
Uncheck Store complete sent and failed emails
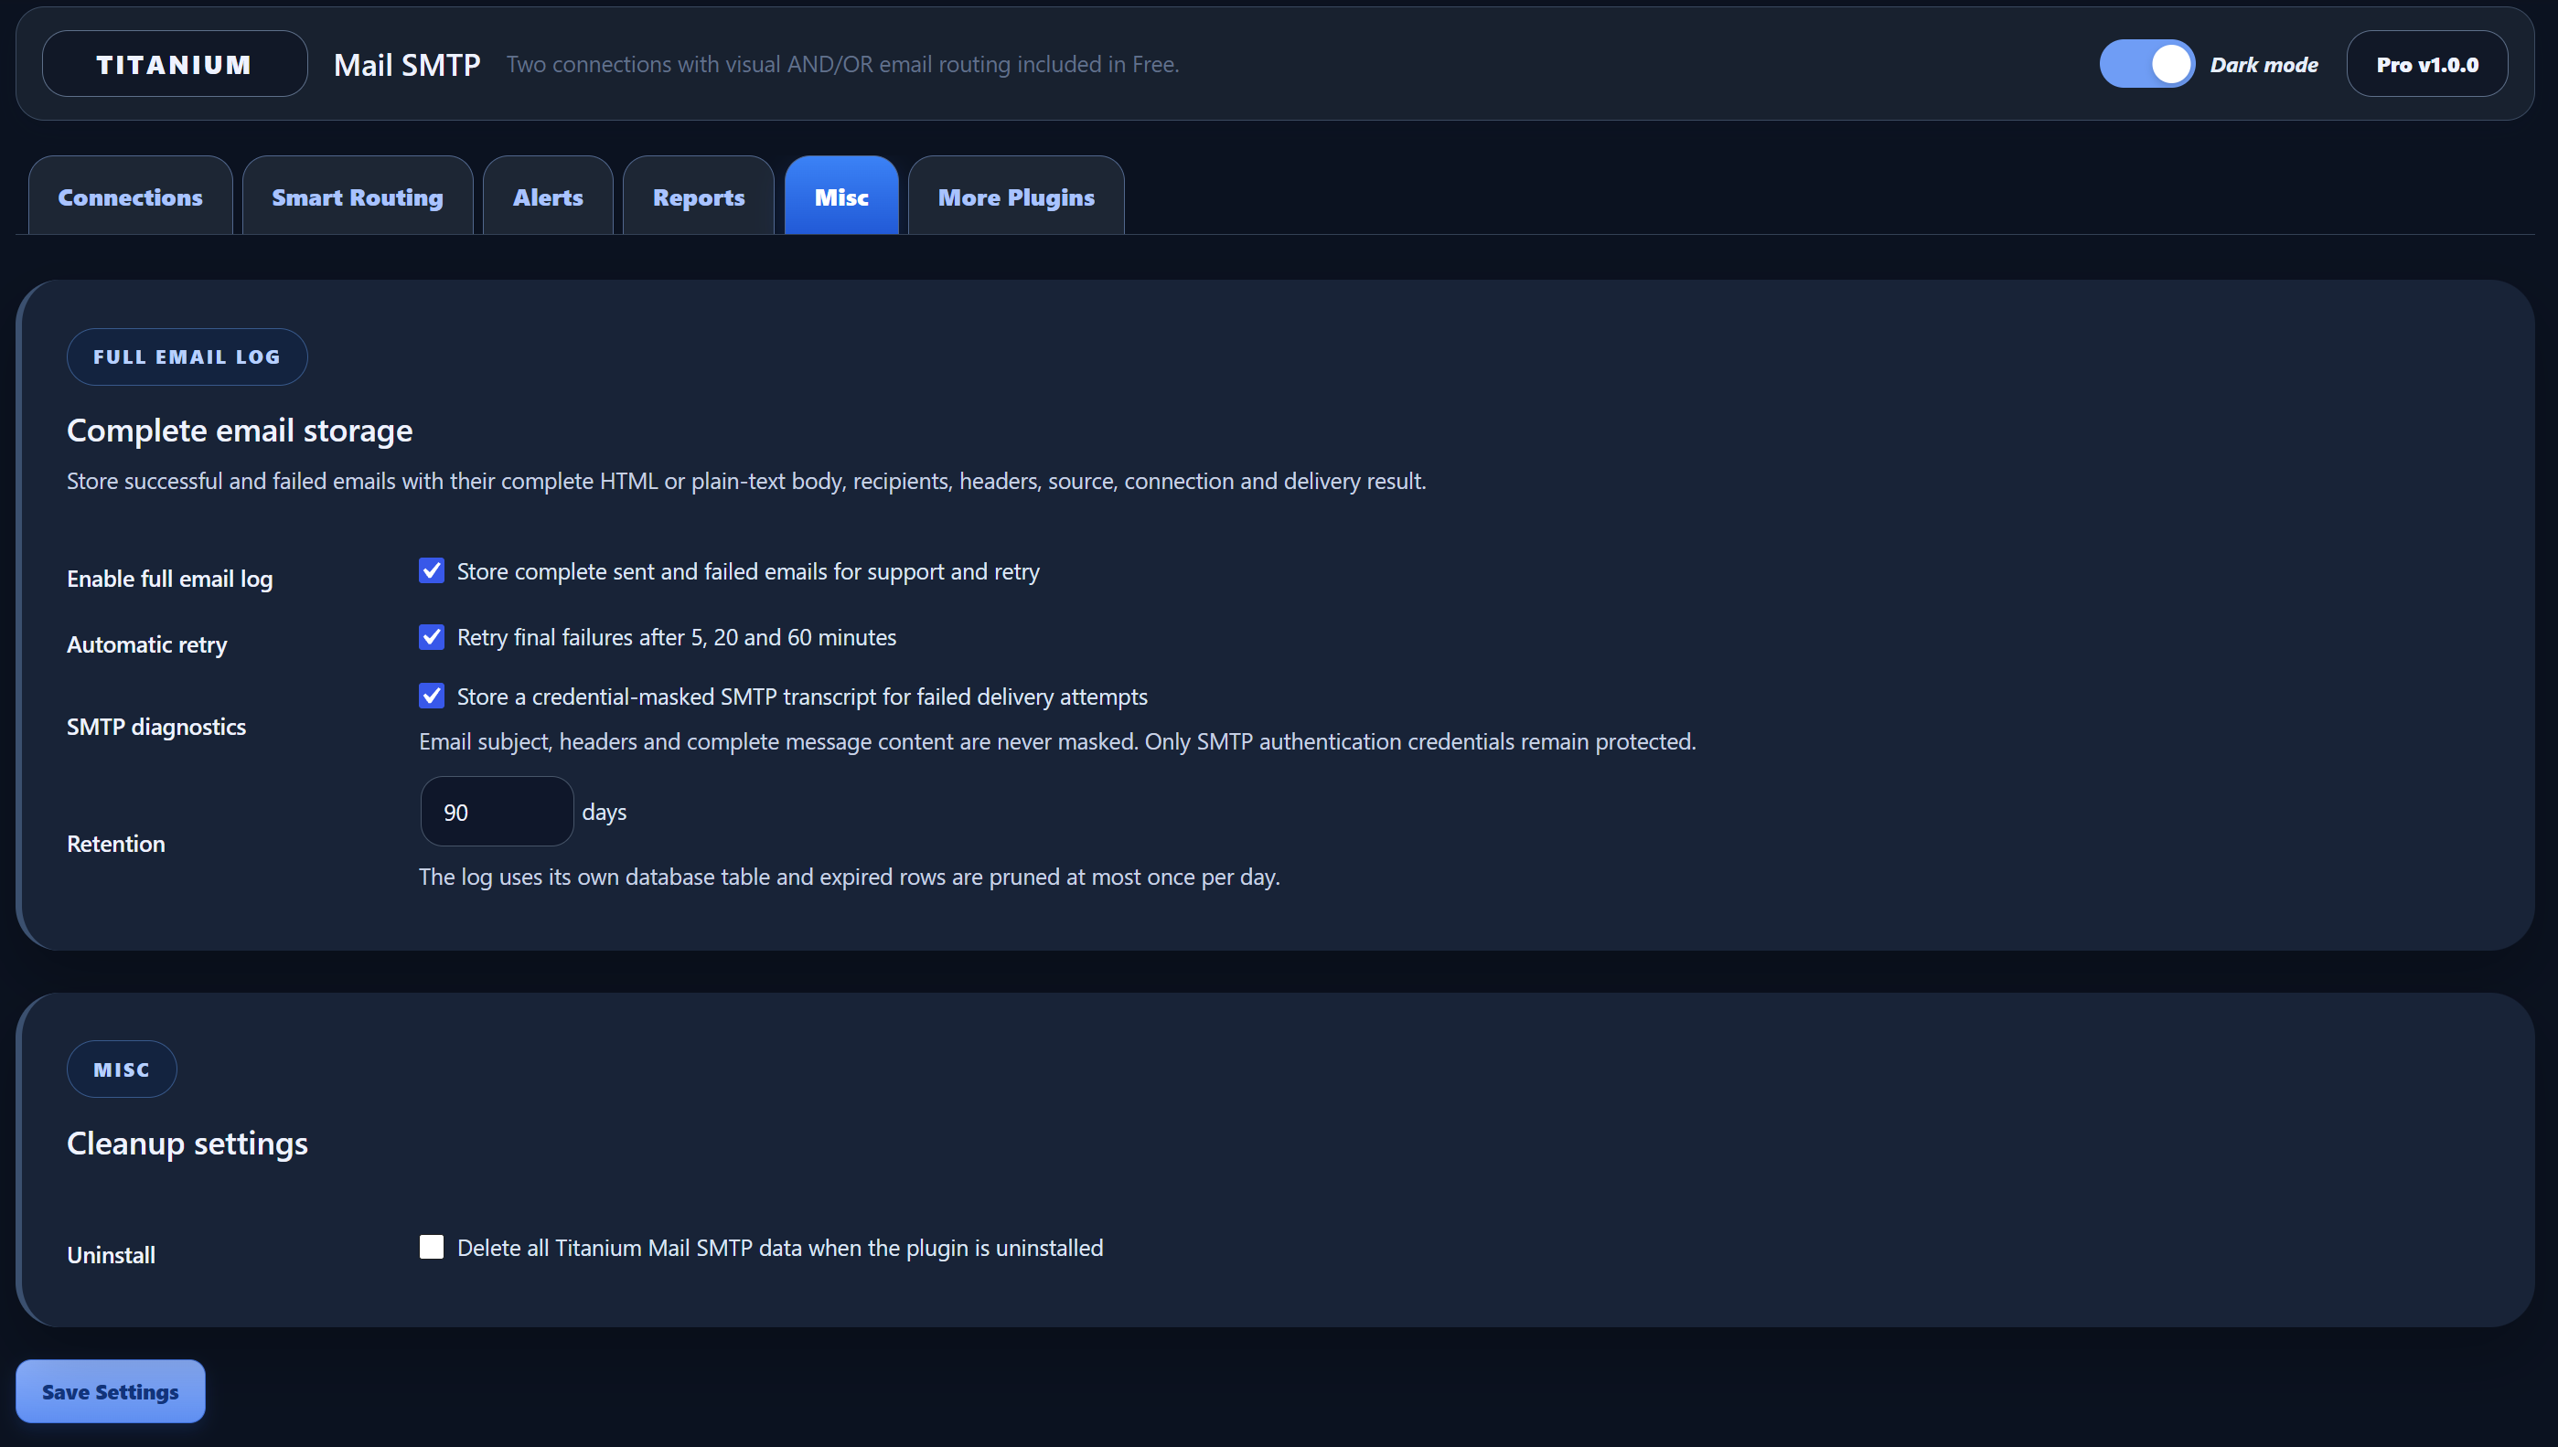432,570
